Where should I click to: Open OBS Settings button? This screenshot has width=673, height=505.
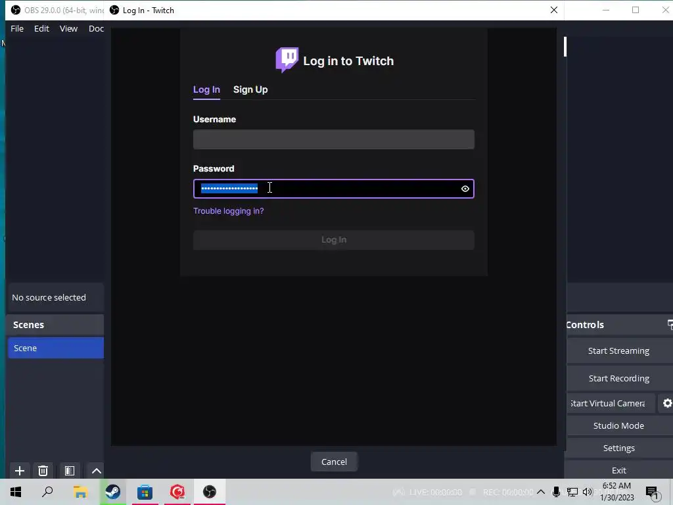pos(618,448)
